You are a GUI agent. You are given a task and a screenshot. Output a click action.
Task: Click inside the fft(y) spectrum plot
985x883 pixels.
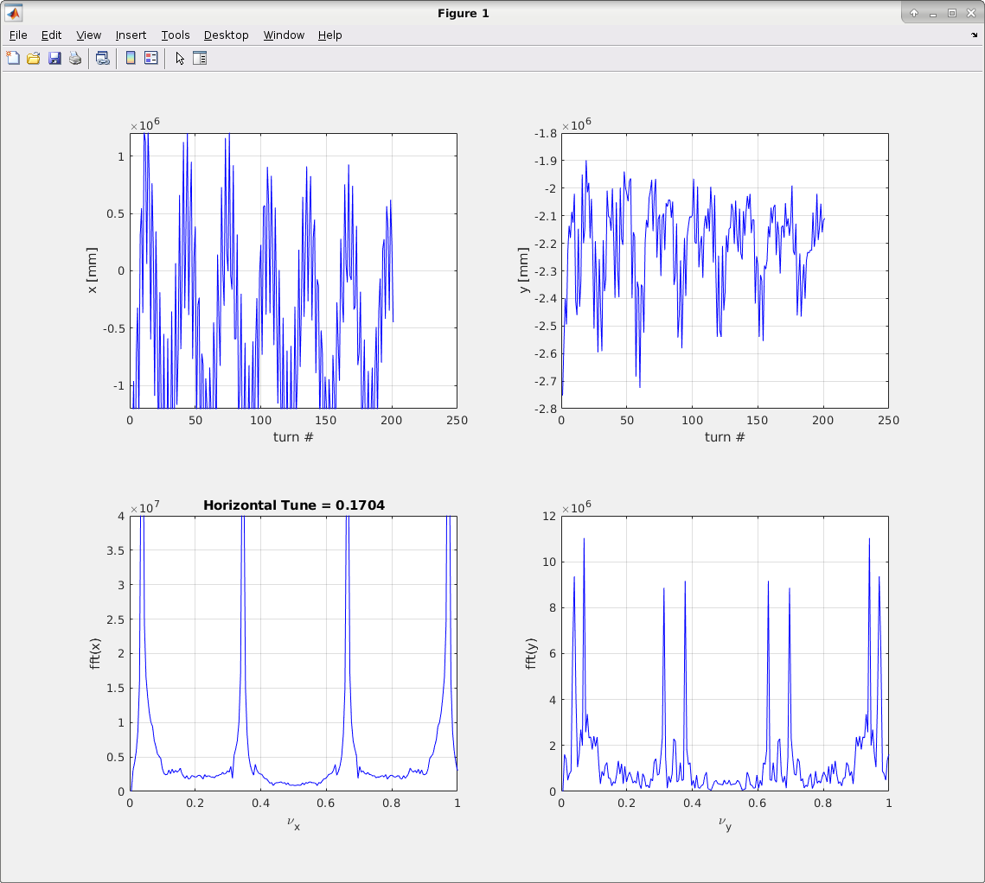coord(725,653)
